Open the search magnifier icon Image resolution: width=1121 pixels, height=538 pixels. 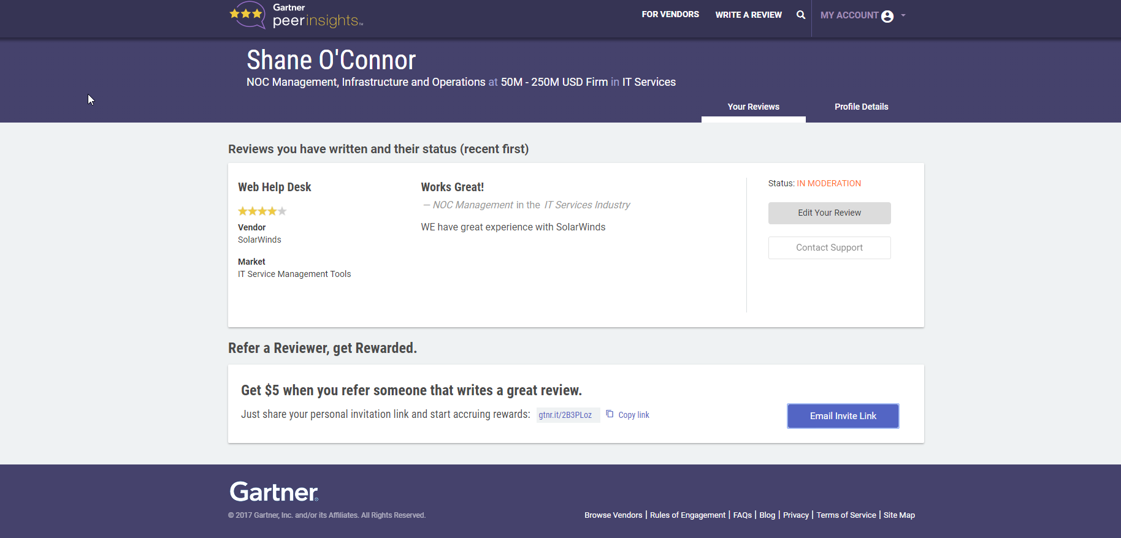click(801, 15)
